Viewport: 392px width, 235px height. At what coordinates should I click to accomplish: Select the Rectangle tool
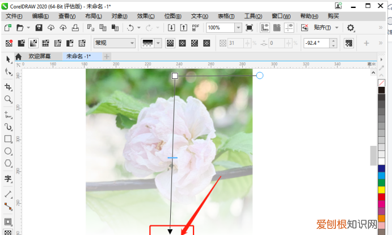click(x=8, y=139)
